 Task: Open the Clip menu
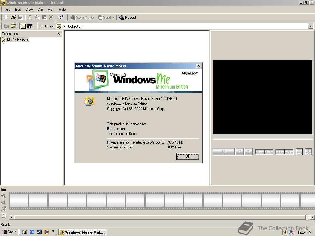(x=40, y=10)
